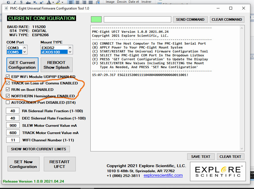Click Date et heure button in WordPad ribbon

pyautogui.click(x=134, y=2)
